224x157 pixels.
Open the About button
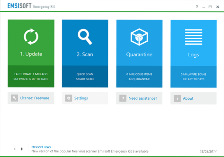tap(188, 98)
